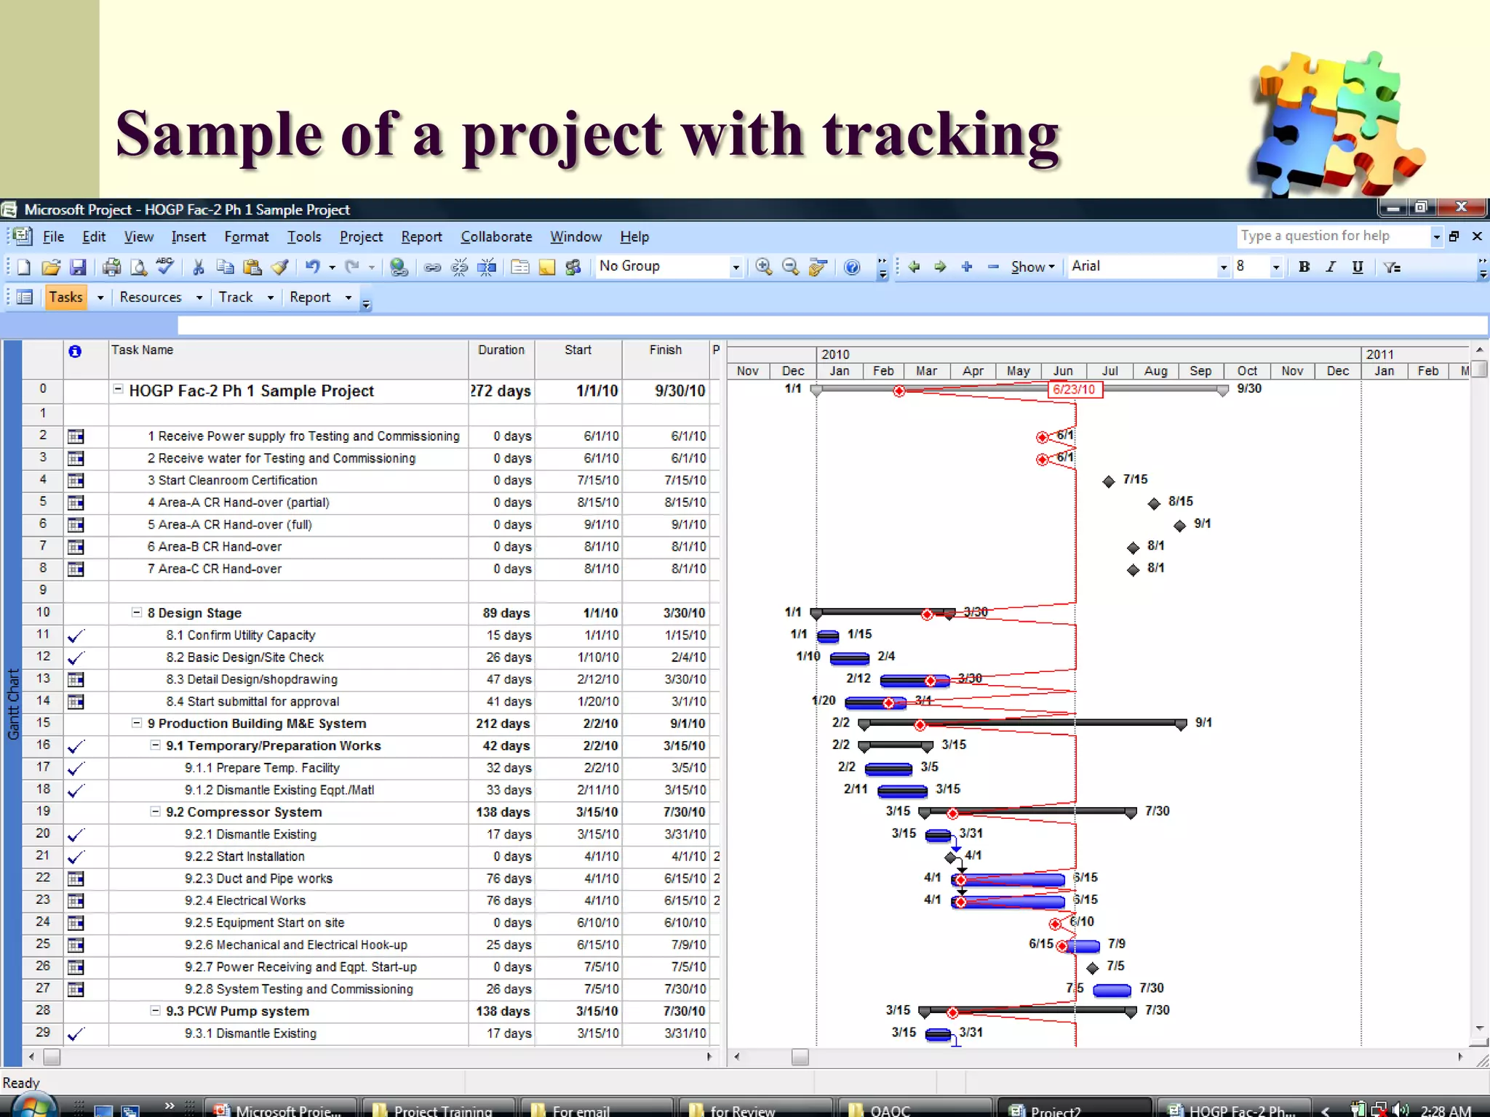The width and height of the screenshot is (1490, 1117).
Task: Click Project Training taskbar button
Action: (x=439, y=1108)
